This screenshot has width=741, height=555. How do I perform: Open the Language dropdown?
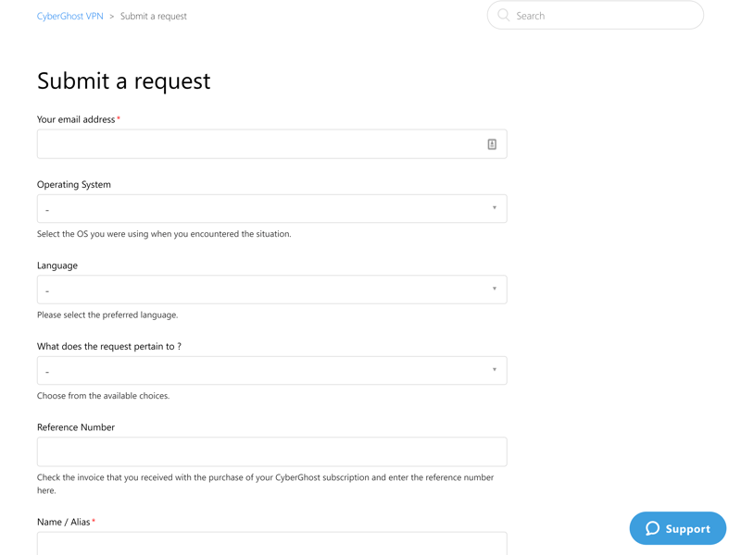tap(271, 290)
